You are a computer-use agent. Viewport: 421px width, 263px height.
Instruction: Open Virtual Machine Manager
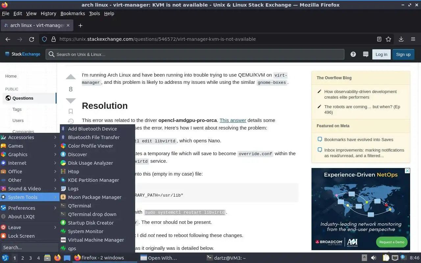(x=97, y=240)
